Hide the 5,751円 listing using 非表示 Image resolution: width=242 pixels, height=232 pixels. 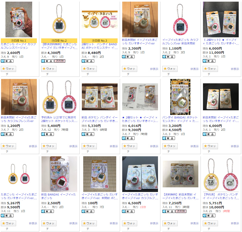click(235, 223)
